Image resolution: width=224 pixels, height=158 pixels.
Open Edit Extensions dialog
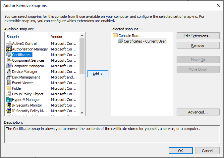coord(198,36)
